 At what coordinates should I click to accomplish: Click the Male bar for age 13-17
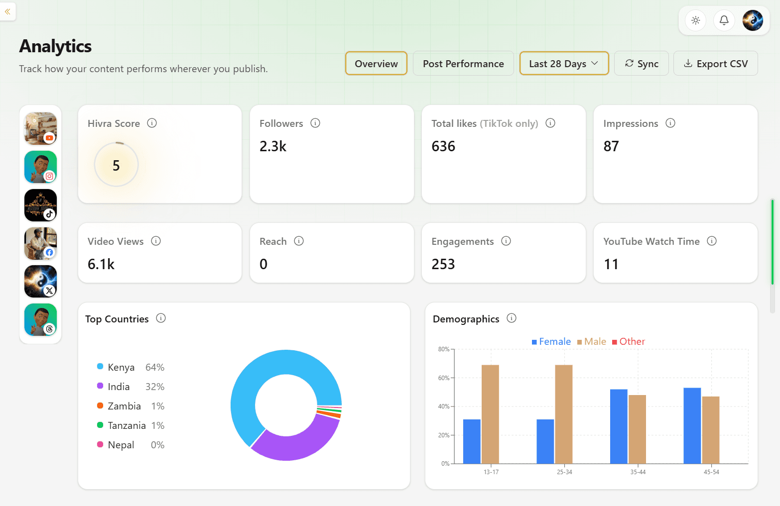pos(490,414)
